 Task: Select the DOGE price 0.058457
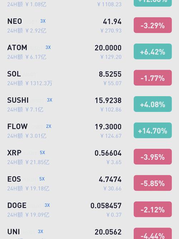tap(106, 206)
